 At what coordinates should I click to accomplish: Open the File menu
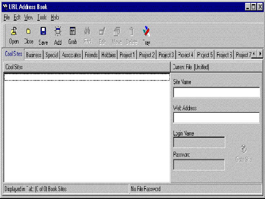(7, 17)
